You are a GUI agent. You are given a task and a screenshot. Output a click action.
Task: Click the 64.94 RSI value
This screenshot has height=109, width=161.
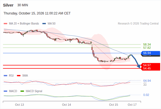tap(147, 81)
